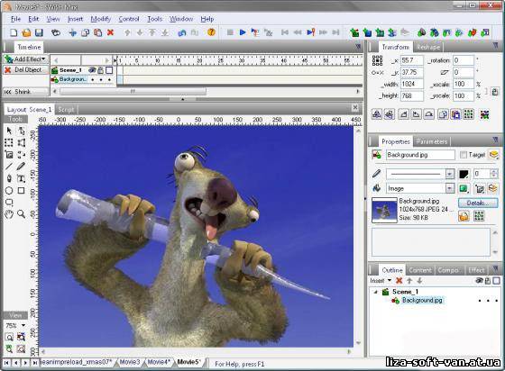Screen dimensions: 505x371
Task: Open the Properties panel menu arrow
Action: pyautogui.click(x=495, y=140)
